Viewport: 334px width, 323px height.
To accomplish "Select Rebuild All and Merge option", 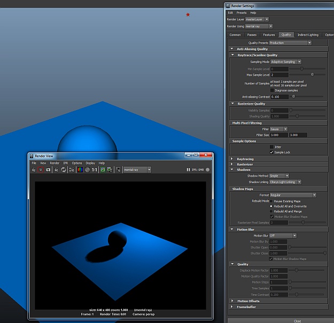I will tap(271, 211).
